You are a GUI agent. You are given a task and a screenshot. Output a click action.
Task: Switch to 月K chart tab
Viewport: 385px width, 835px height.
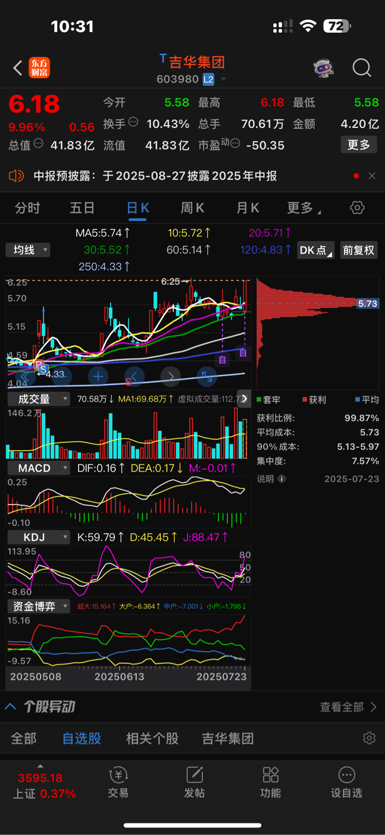(x=248, y=208)
